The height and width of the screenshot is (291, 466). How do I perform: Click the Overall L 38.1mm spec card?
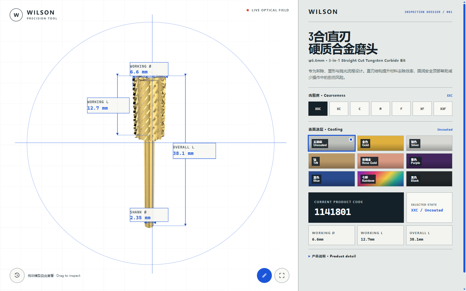(429, 235)
